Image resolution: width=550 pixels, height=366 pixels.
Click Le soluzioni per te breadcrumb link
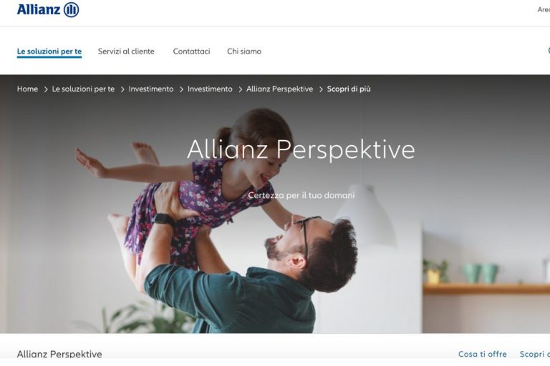click(x=83, y=89)
